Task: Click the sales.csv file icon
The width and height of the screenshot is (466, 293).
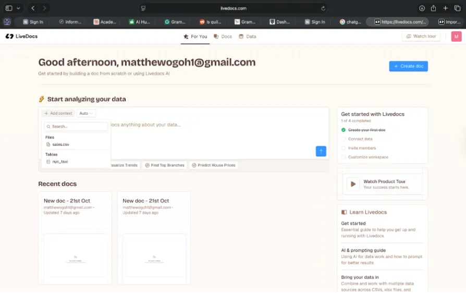Action: pos(48,144)
